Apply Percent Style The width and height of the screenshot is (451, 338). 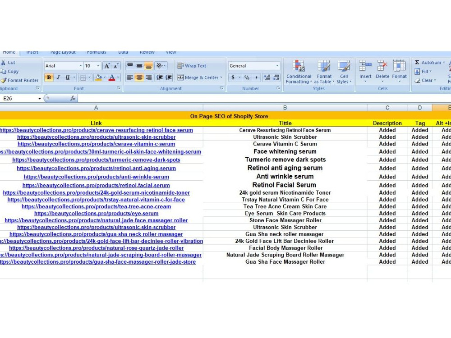pyautogui.click(x=247, y=78)
